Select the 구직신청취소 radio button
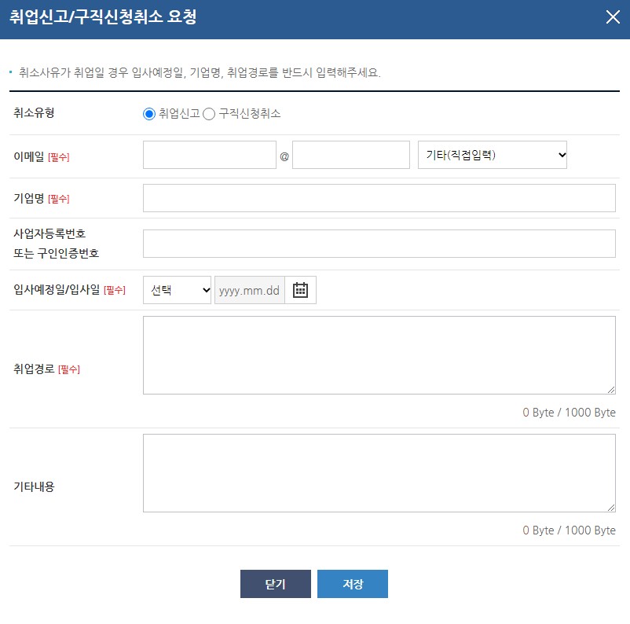 click(211, 112)
